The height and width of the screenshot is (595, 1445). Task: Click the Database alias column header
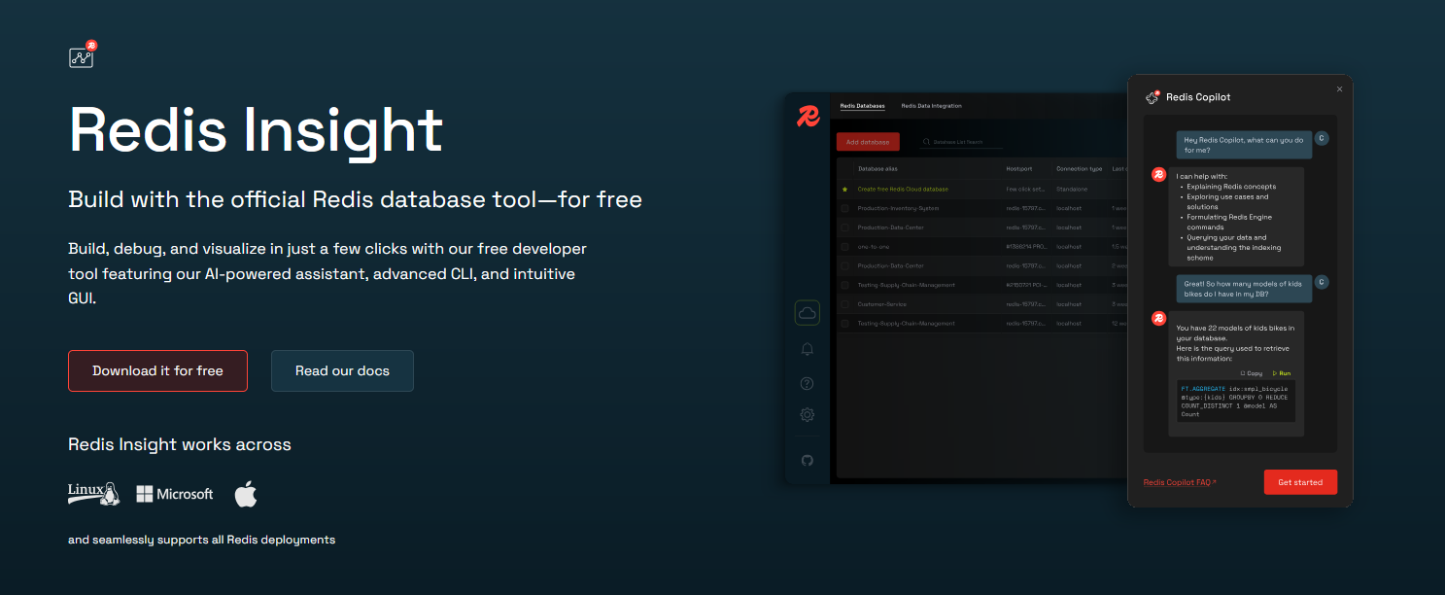pyautogui.click(x=877, y=168)
